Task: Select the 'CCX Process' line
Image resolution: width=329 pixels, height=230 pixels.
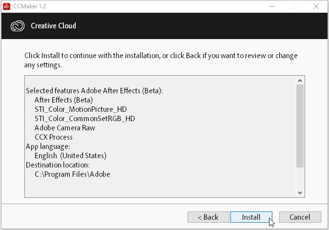Action: [x=54, y=137]
